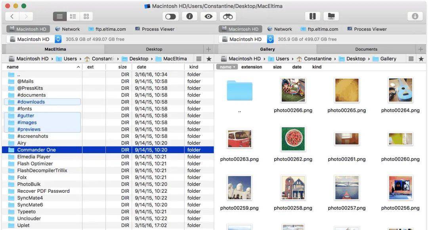Viewport: 428px width, 230px height.
Task: Switch to full list view mode
Action: 59,16
